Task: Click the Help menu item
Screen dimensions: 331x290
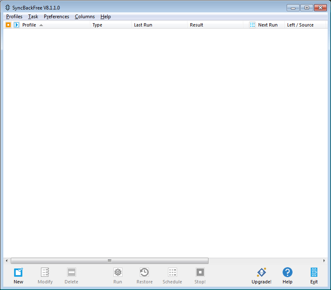Action: click(x=106, y=17)
